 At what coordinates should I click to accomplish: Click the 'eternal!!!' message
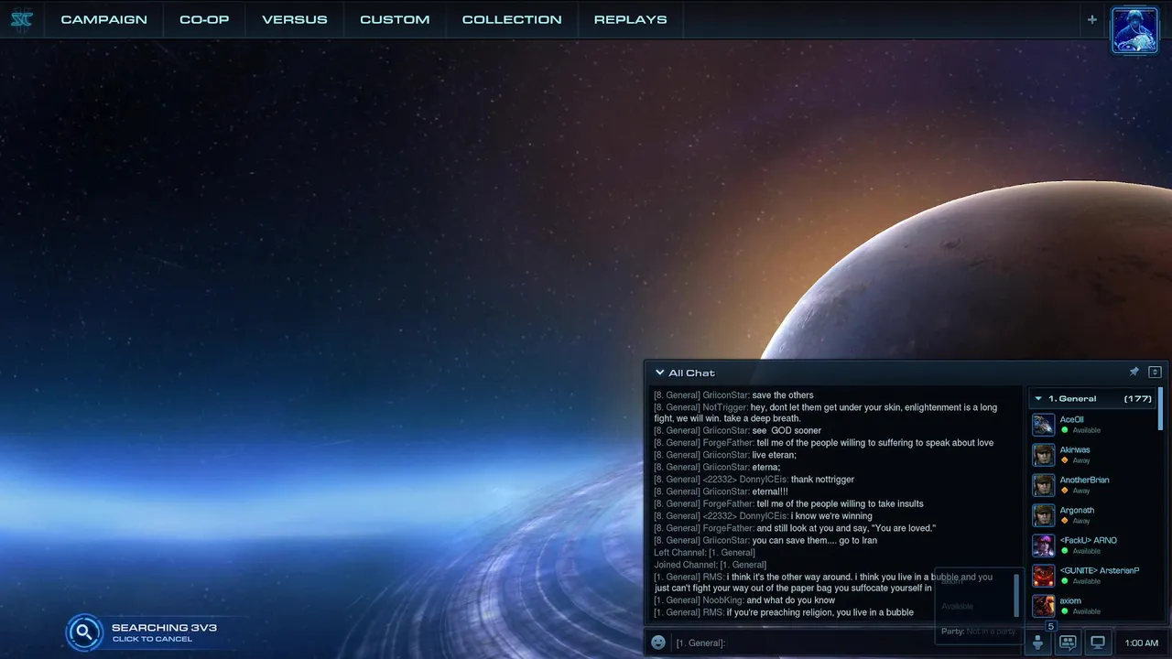[770, 491]
